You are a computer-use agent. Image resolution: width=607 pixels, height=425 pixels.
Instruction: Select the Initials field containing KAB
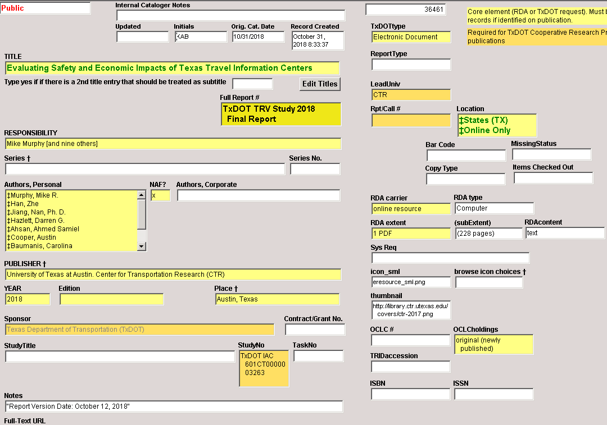[201, 36]
